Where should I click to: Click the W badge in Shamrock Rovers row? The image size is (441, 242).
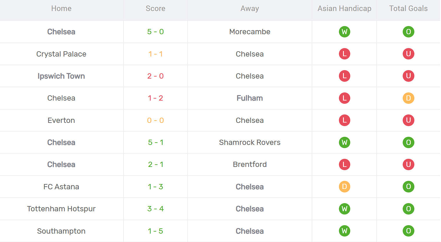(344, 142)
